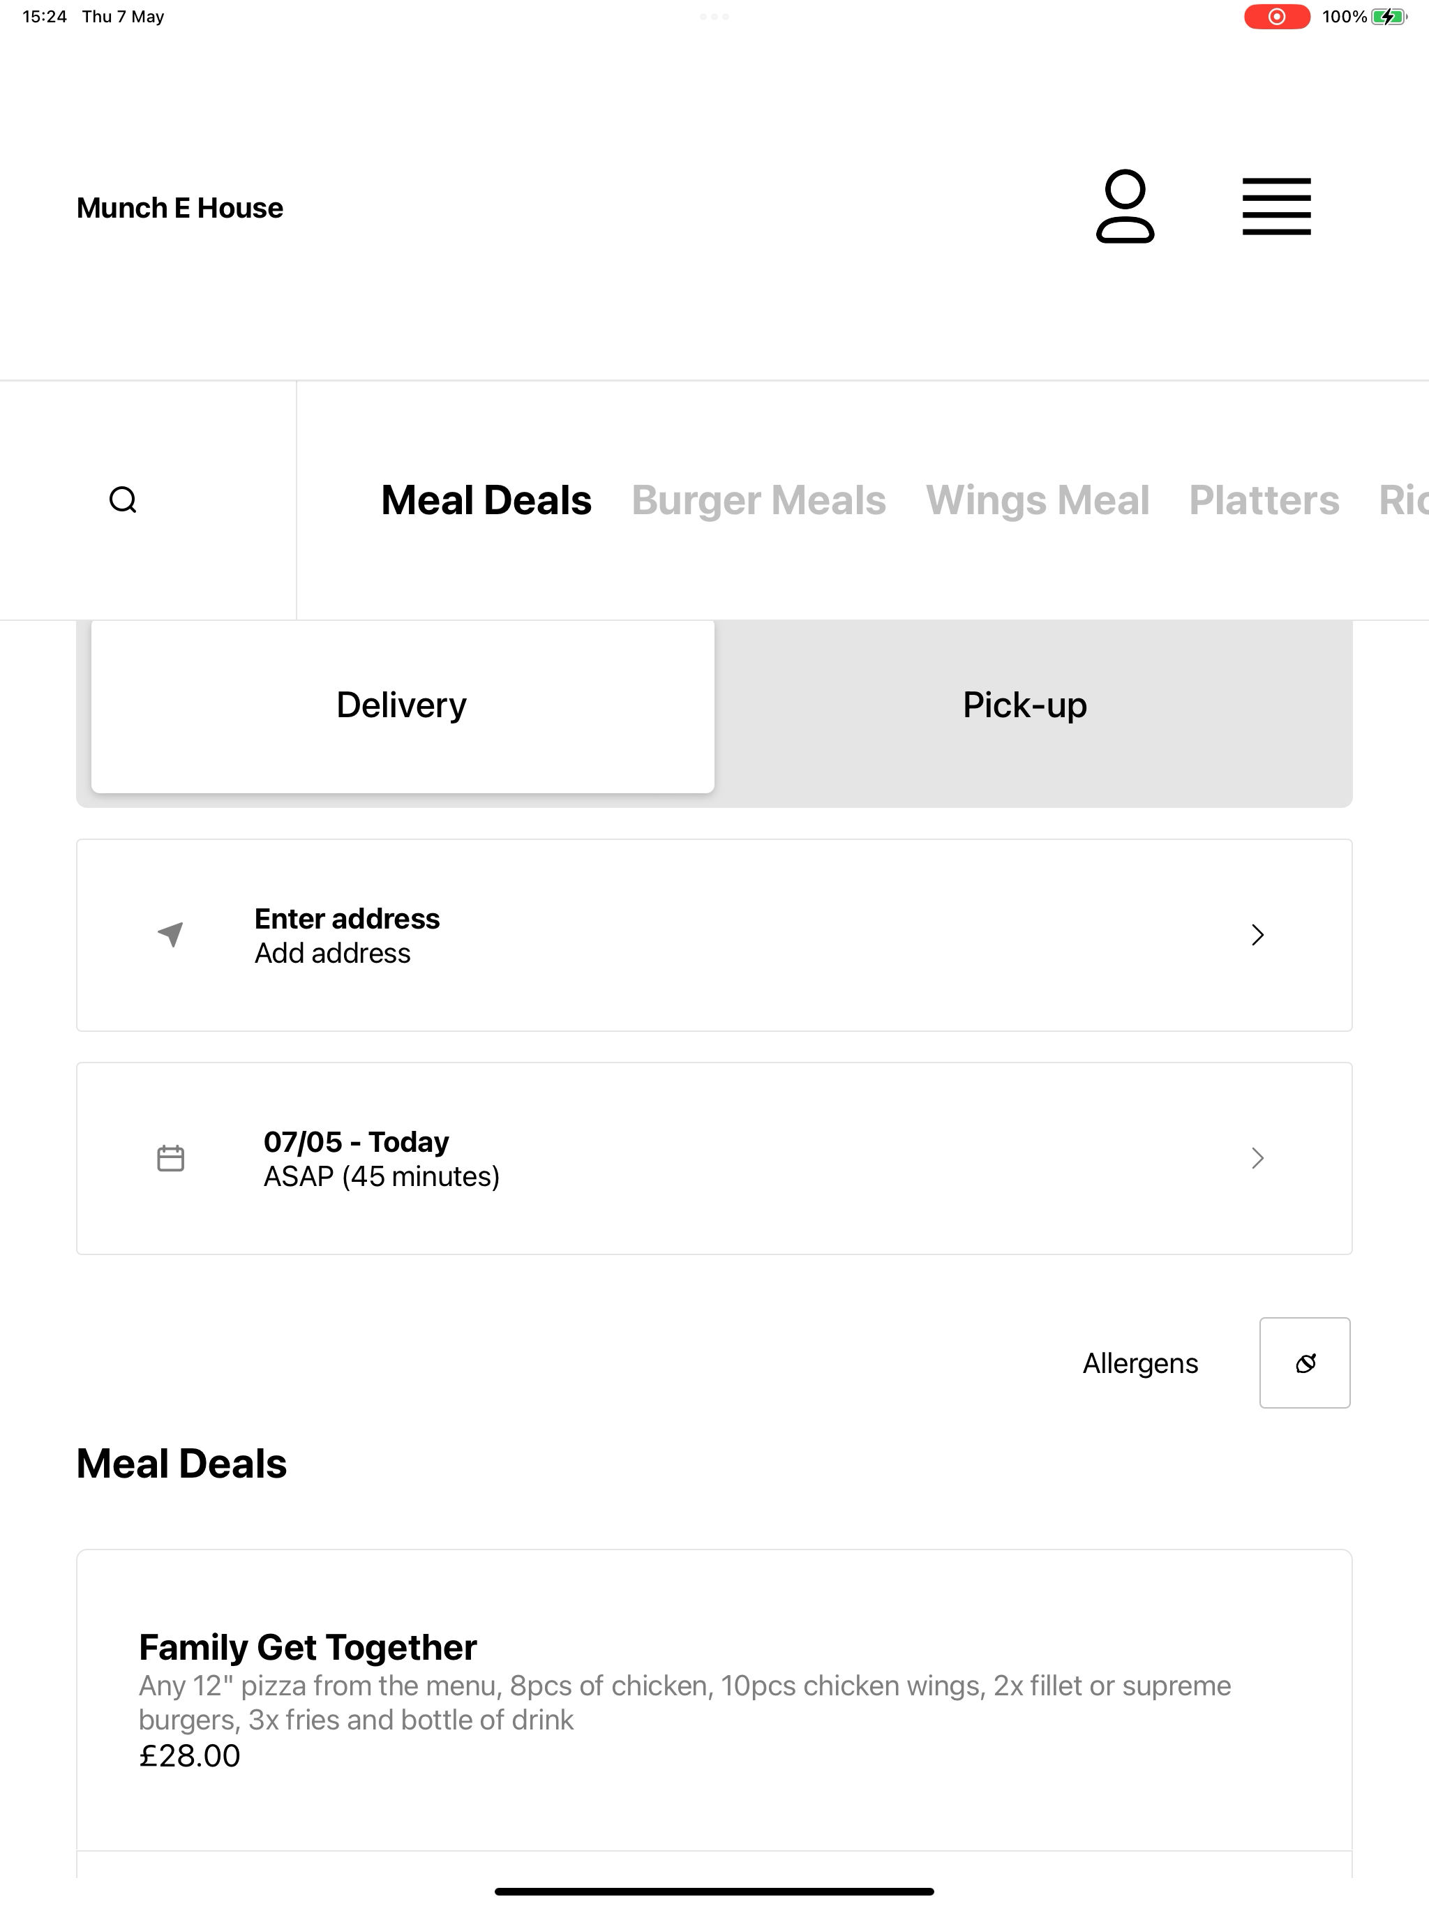
Task: Open the hamburger menu
Action: click(x=1276, y=207)
